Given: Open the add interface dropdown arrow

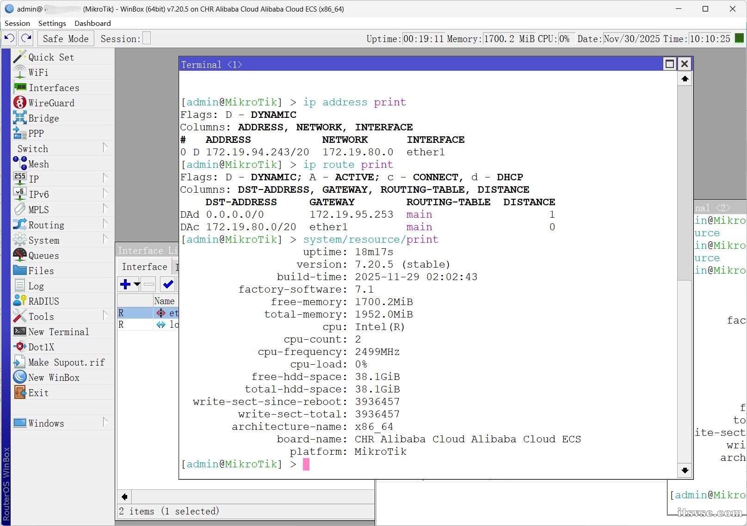Looking at the screenshot, I should [137, 284].
